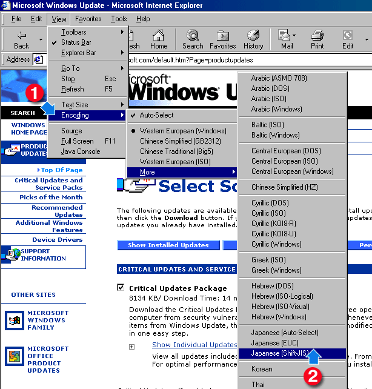Click Show Installed Updates button
The height and width of the screenshot is (389, 372).
[168, 245]
